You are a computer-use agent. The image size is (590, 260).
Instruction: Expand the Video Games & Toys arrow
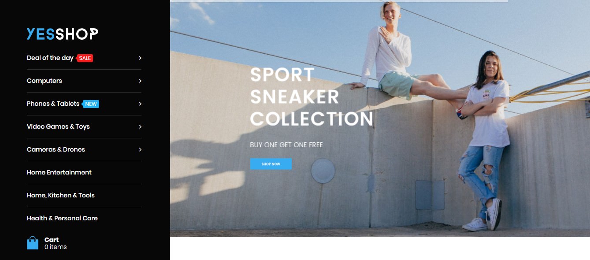point(140,127)
